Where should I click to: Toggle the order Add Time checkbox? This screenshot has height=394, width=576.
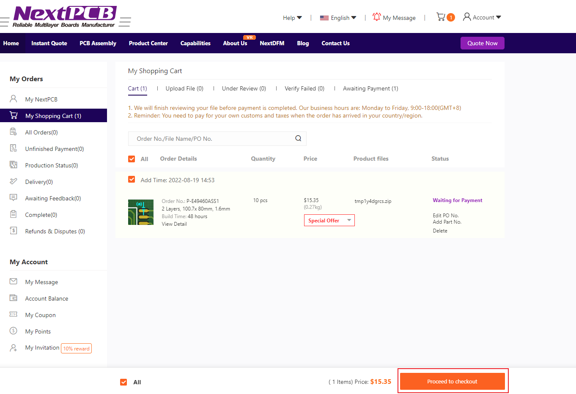pos(132,180)
